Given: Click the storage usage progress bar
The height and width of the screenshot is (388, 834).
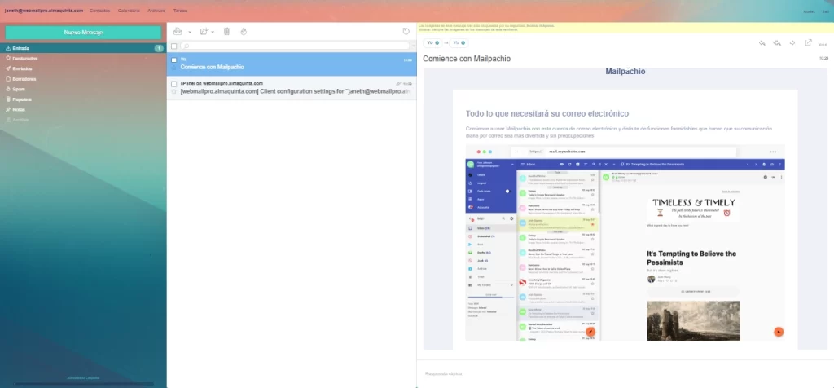Looking at the screenshot, I should coord(84,383).
